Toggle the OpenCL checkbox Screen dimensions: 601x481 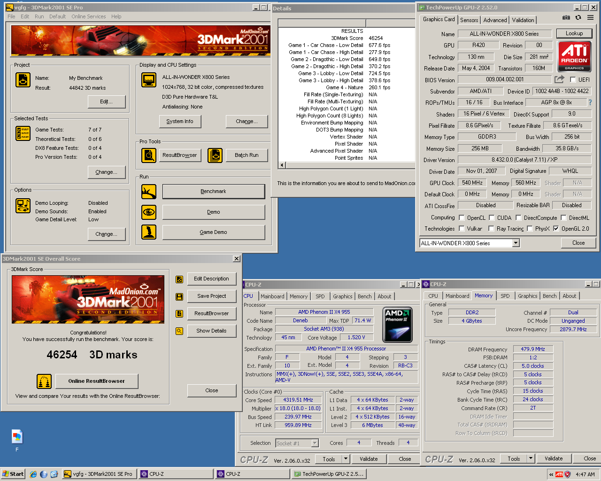(x=462, y=218)
